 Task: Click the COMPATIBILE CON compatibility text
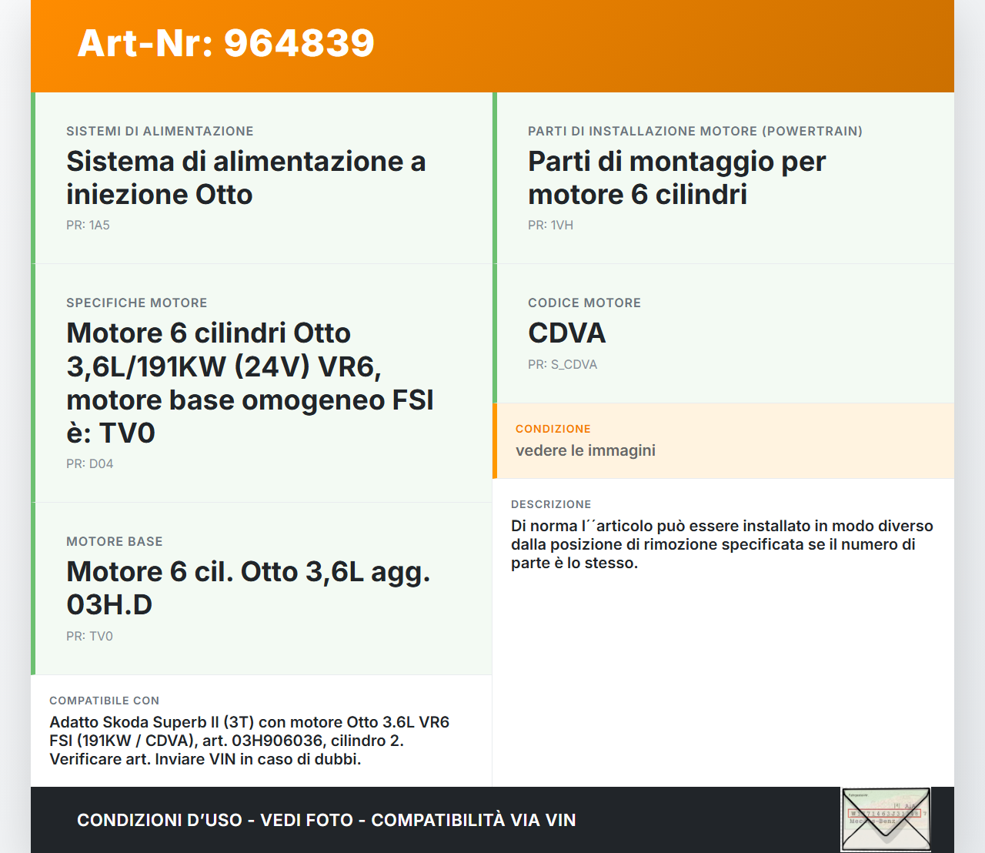(249, 741)
